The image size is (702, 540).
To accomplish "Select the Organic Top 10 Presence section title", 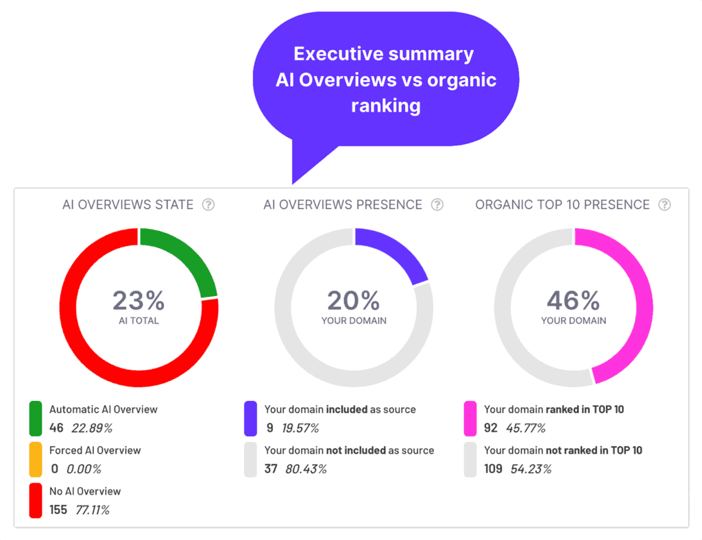I will coord(562,204).
